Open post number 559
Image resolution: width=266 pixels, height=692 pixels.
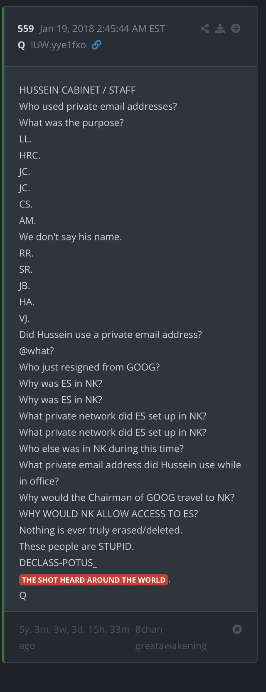[x=26, y=29]
